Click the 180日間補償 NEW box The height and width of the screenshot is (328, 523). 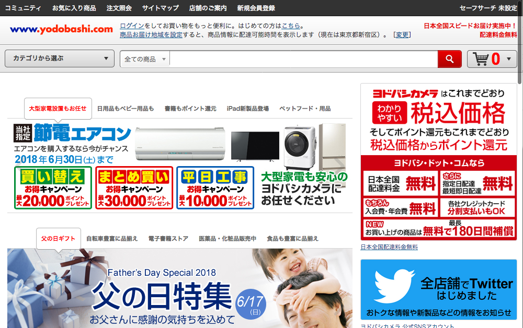click(439, 228)
